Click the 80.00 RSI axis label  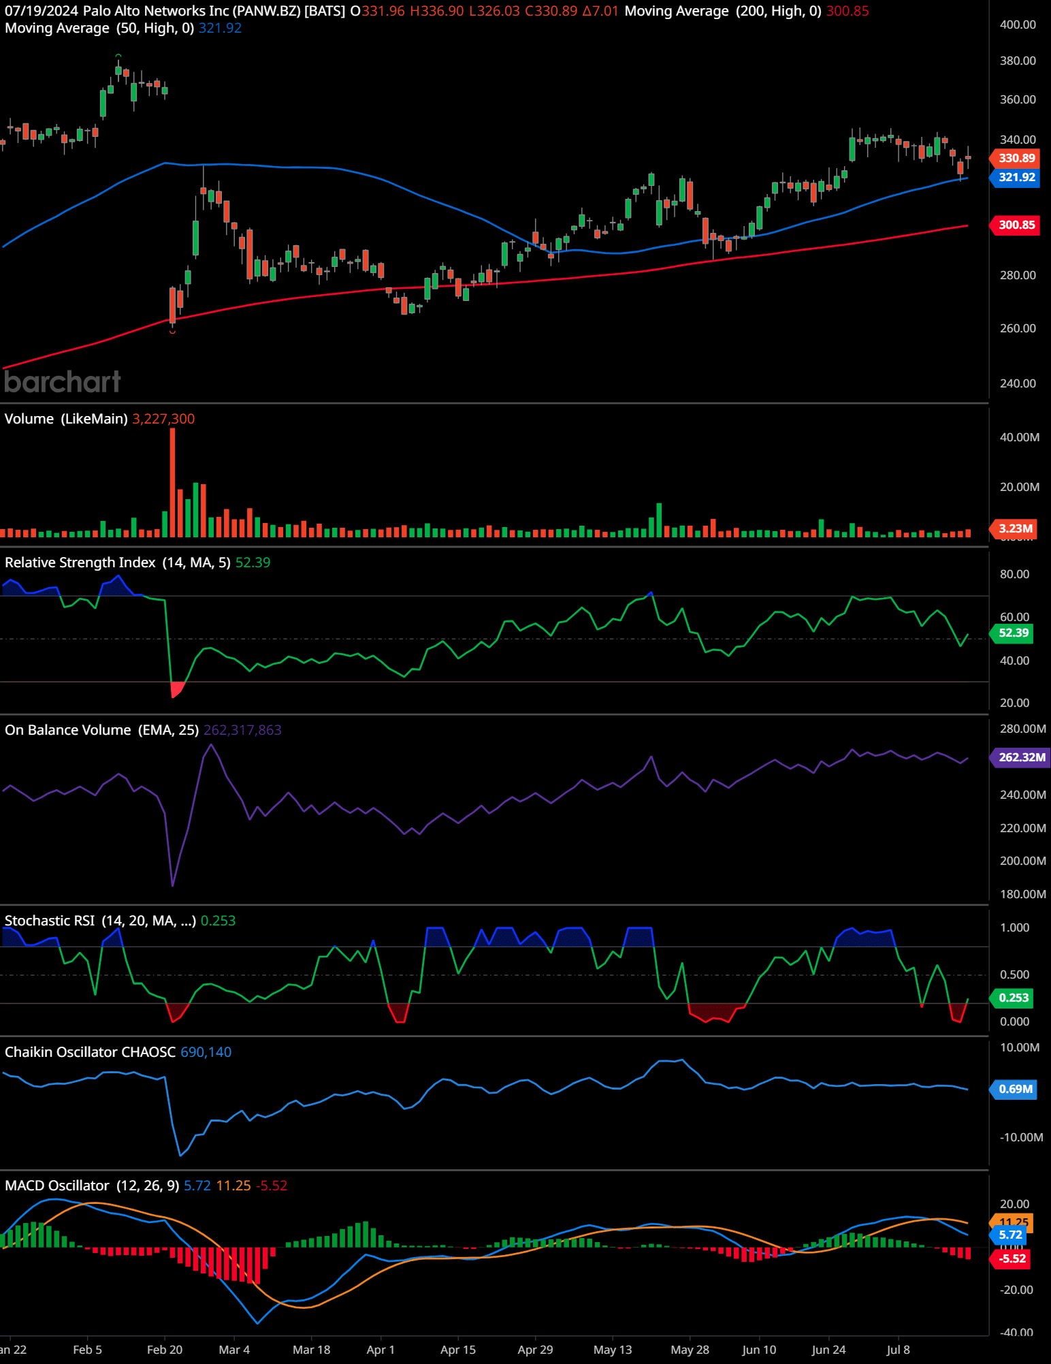click(x=1014, y=574)
